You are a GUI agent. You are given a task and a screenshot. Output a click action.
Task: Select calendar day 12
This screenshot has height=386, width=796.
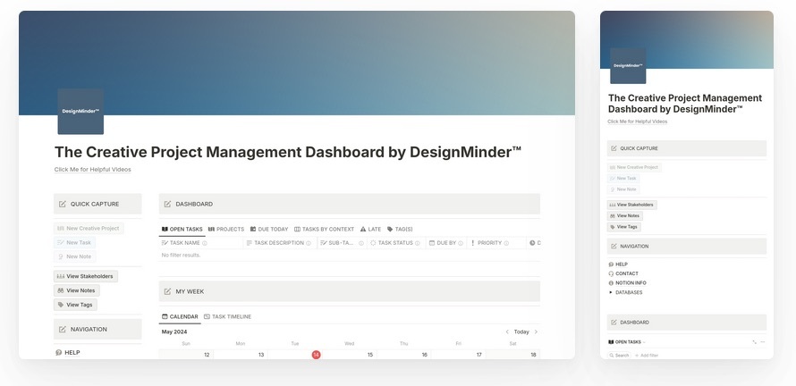[207, 355]
